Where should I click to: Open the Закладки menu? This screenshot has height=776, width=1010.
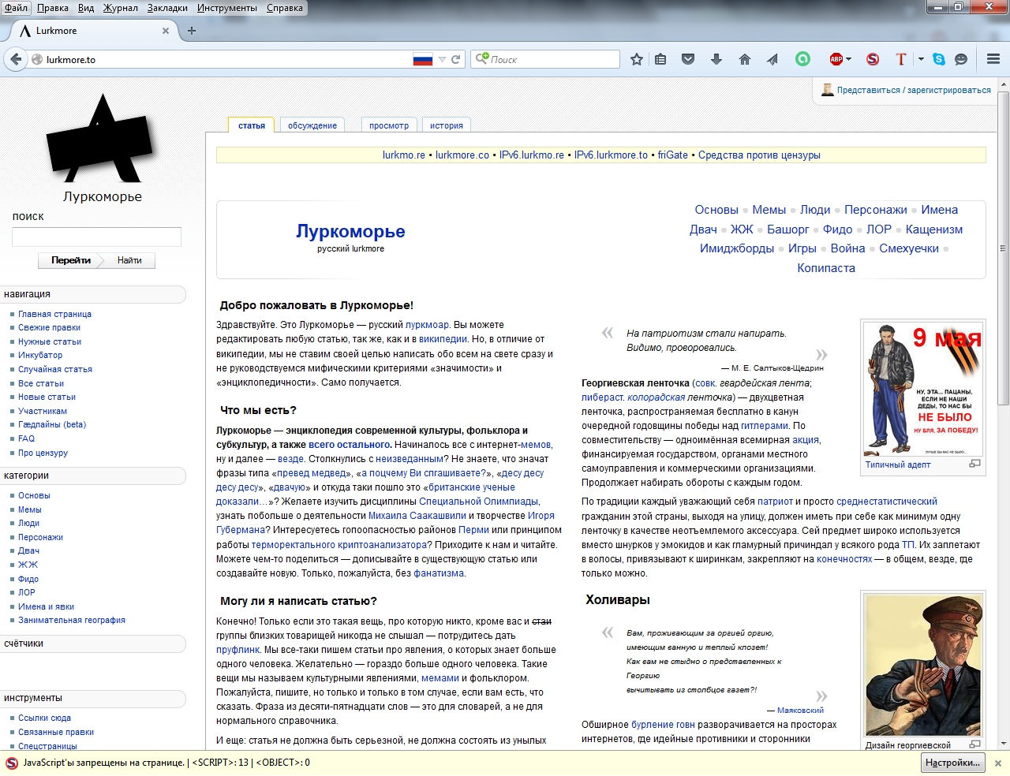[x=167, y=8]
